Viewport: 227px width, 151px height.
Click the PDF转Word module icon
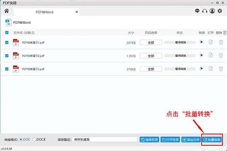pos(8,22)
